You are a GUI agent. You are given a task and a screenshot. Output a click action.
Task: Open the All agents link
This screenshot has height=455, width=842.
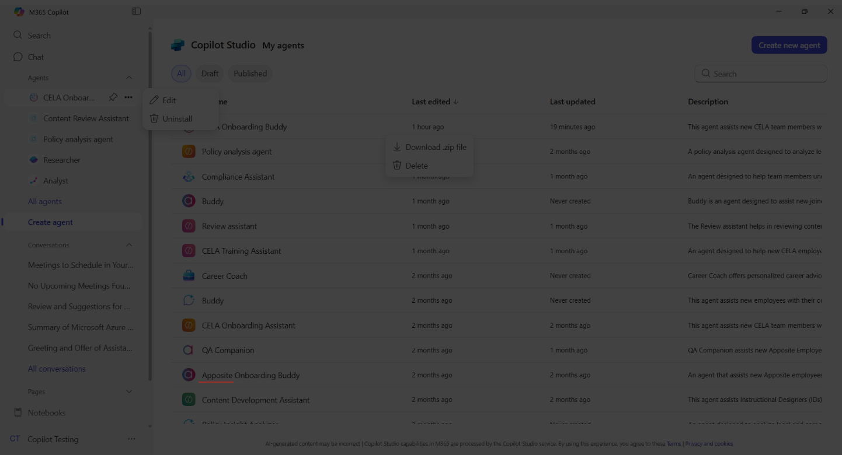coord(45,201)
